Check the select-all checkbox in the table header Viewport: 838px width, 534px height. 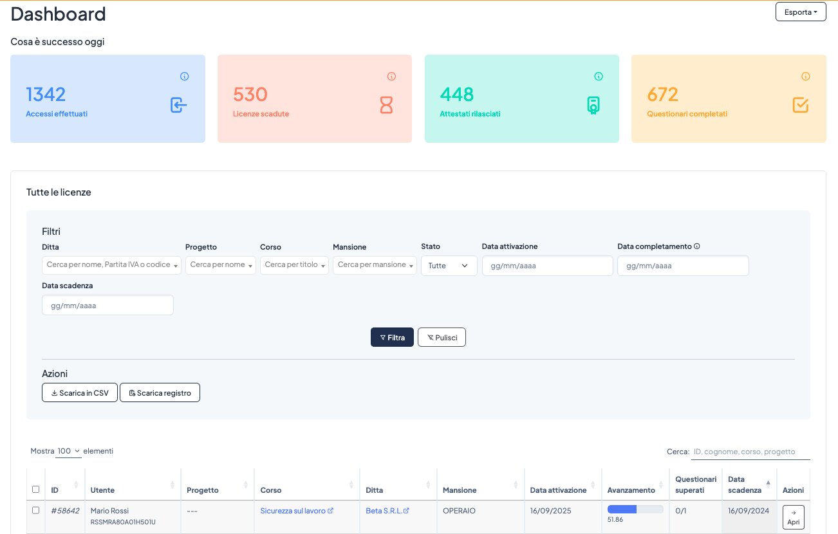coord(35,489)
